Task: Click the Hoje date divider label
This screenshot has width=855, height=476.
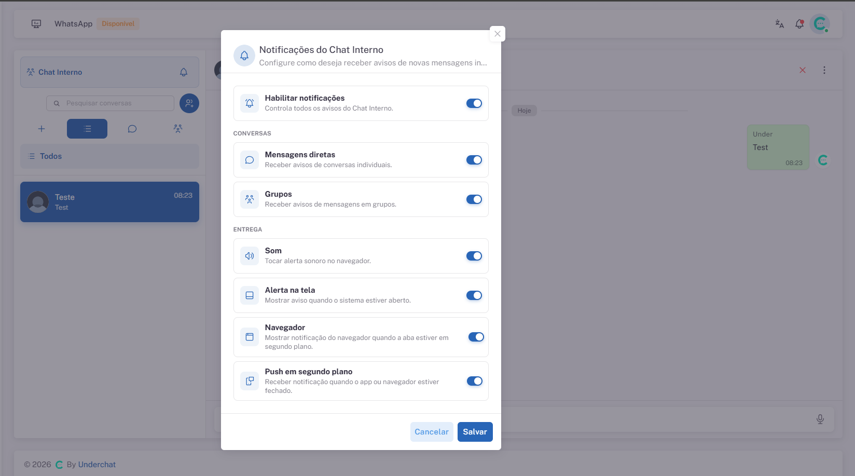Action: [524, 111]
